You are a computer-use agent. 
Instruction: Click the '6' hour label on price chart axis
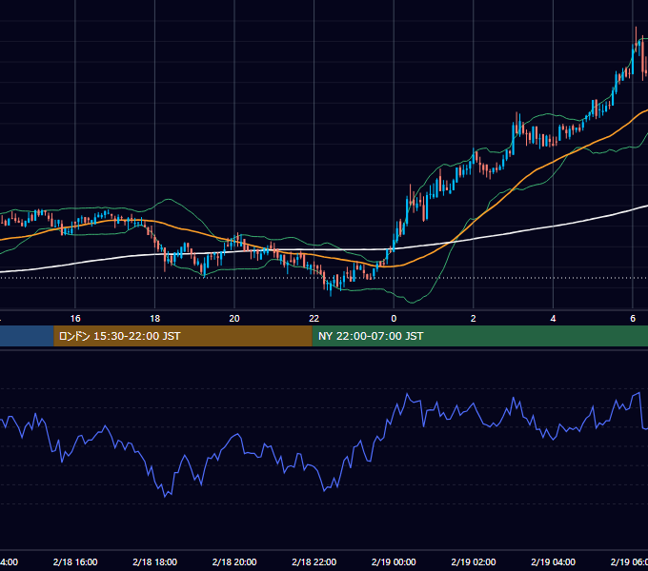coord(633,319)
